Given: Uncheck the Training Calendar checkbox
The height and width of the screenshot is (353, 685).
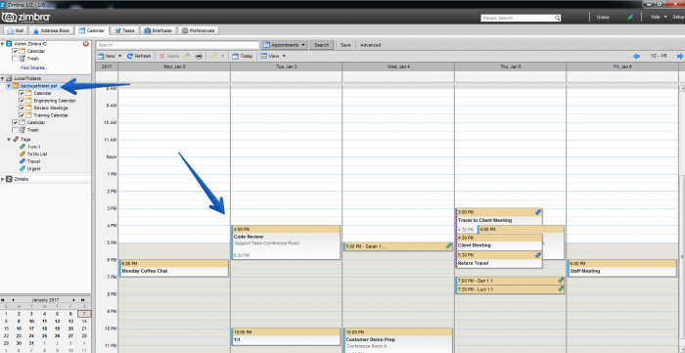Looking at the screenshot, I should tap(22, 115).
